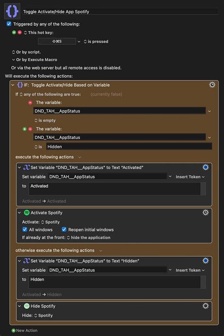Add a condition via green plus beside second variable
Viewport: 224px width, 336px height.
point(25,129)
